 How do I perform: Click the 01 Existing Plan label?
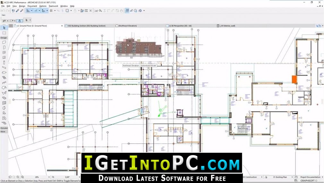(x=280, y=177)
